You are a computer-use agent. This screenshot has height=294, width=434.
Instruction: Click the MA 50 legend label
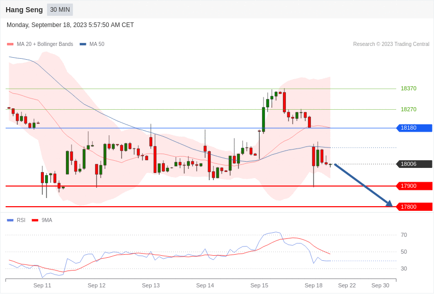pos(97,44)
